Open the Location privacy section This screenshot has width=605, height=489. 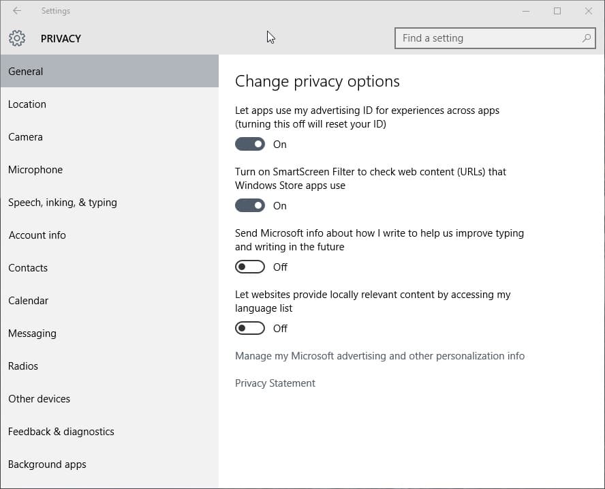[27, 104]
